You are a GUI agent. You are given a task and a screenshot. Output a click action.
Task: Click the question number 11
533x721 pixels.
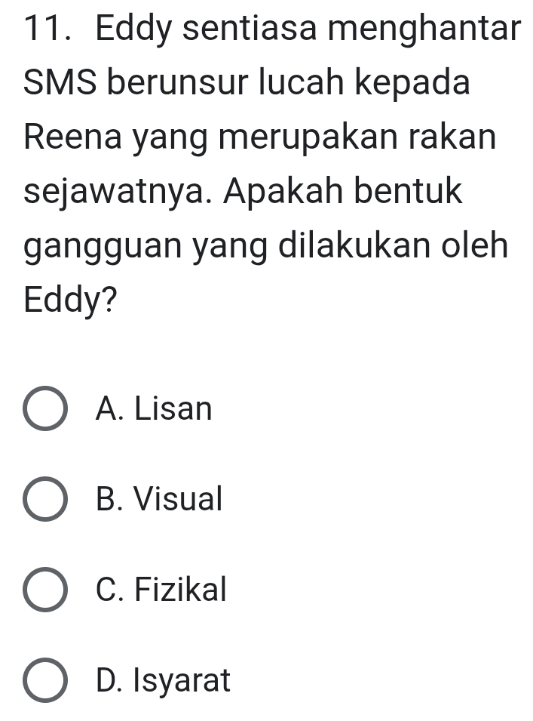pos(44,30)
